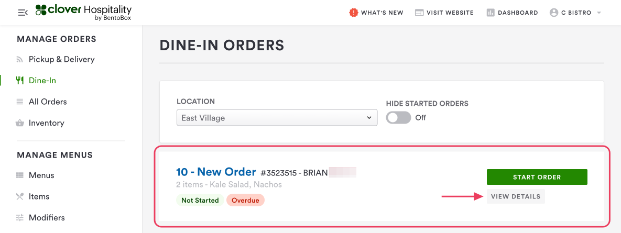Viewport: 621px width, 233px height.
Task: Click the Overdue status badge
Action: click(245, 200)
